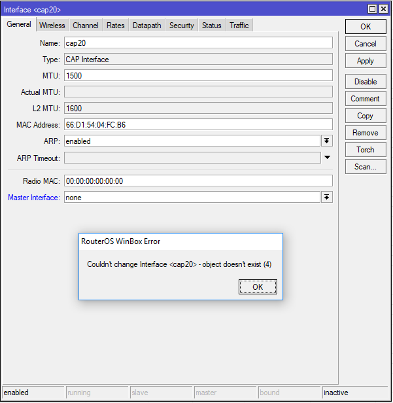The height and width of the screenshot is (403, 393).
Task: Click the Interface <cap20> window title
Action: point(32,10)
